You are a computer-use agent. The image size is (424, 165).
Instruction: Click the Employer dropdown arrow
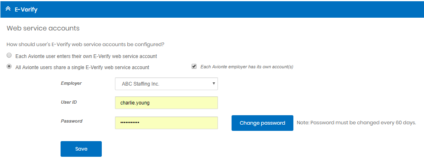tap(213, 84)
